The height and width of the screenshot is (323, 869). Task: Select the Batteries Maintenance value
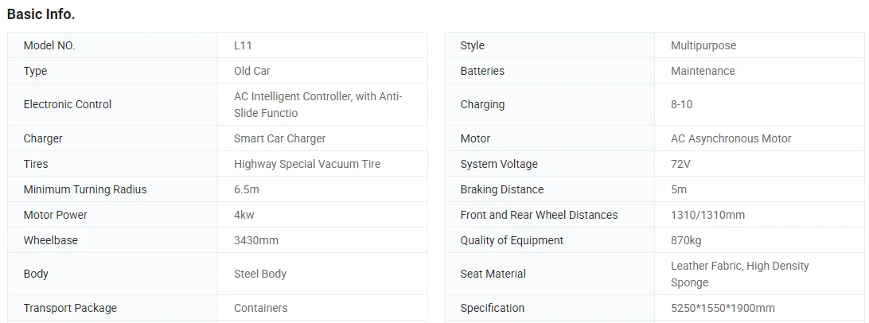pos(703,71)
